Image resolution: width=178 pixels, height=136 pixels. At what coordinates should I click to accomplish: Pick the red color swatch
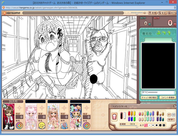pyautogui.click(x=129, y=114)
